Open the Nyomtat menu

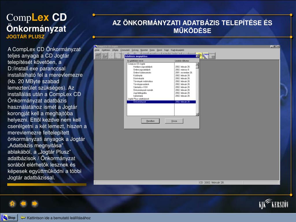[144, 50]
